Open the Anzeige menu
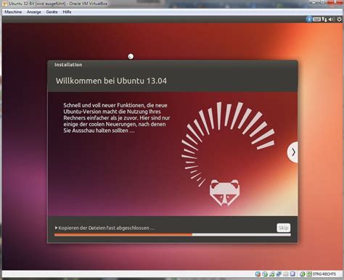The image size is (344, 280). click(34, 12)
